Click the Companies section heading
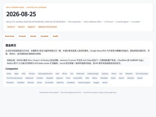 coord(12,69)
